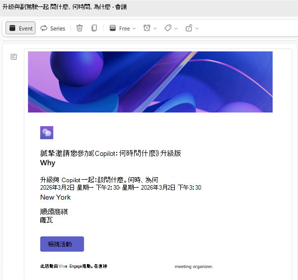
Task: Click the tag categorize icon
Action: [x=168, y=28]
